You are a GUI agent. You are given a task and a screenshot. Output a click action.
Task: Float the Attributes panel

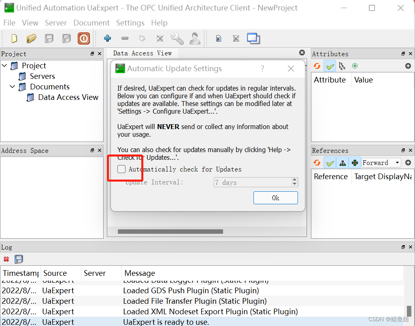click(403, 54)
